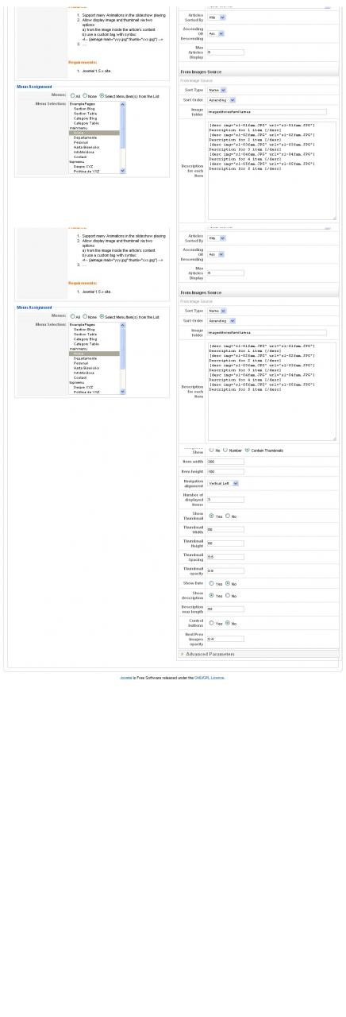This screenshot has width=346, height=1017.
Task: Open Sort Type dropdown in lower panel copy
Action: tap(217, 311)
